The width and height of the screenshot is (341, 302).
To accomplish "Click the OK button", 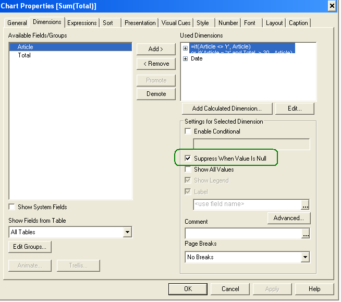I will coord(188,289).
